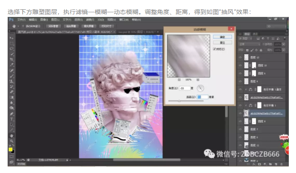This screenshot has height=173, width=296.
Task: Hide the 色彩平衡 1 副本 adjustment layer
Action: click(x=240, y=89)
